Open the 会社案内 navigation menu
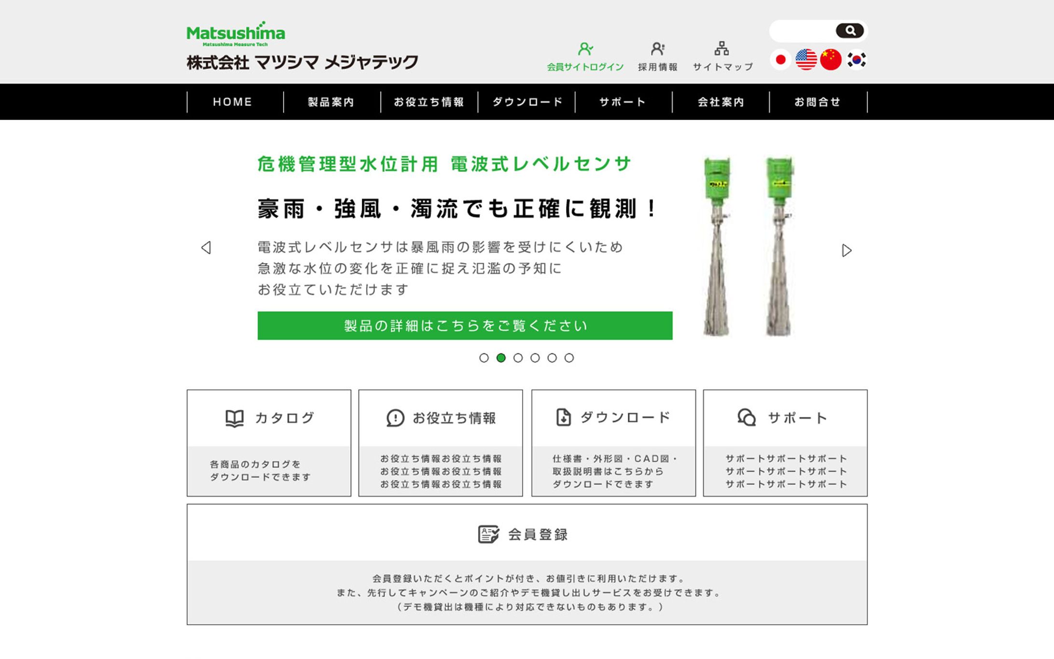1054x659 pixels. coord(721,102)
